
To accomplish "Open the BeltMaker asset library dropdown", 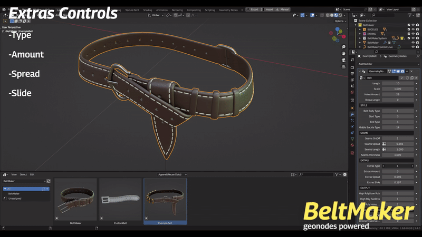I will [24, 181].
